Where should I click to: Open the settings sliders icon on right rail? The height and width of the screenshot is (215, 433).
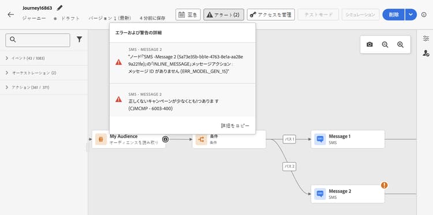pyautogui.click(x=426, y=39)
